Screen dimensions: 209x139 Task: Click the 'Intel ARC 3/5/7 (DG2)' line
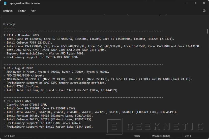(42, 123)
